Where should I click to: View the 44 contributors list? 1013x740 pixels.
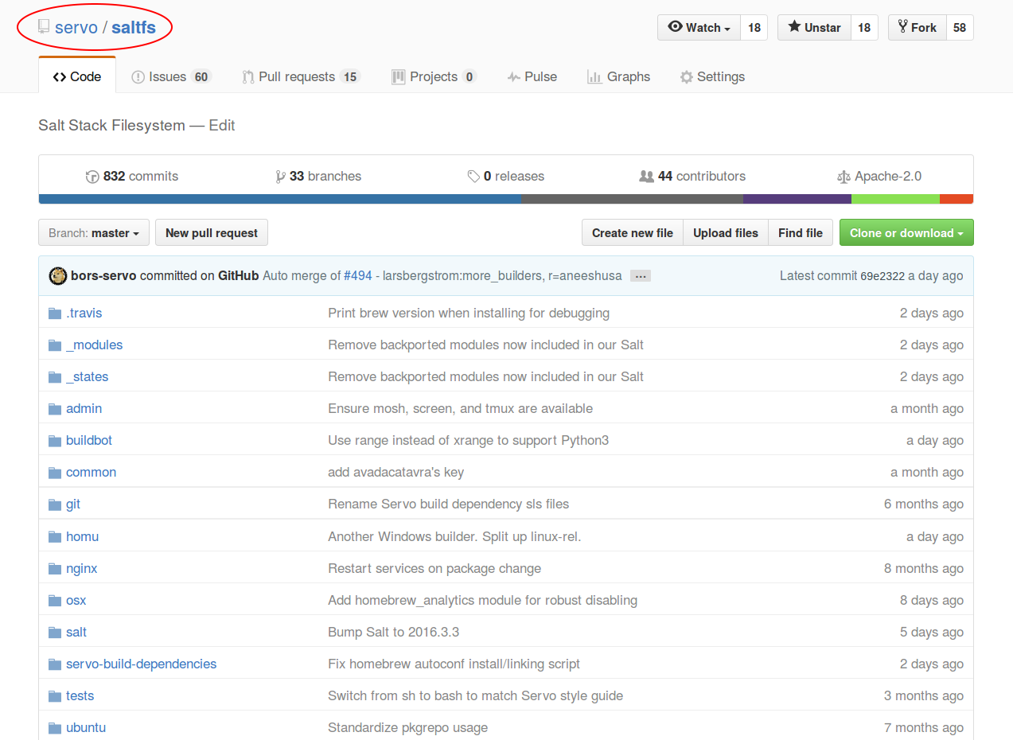tap(692, 177)
